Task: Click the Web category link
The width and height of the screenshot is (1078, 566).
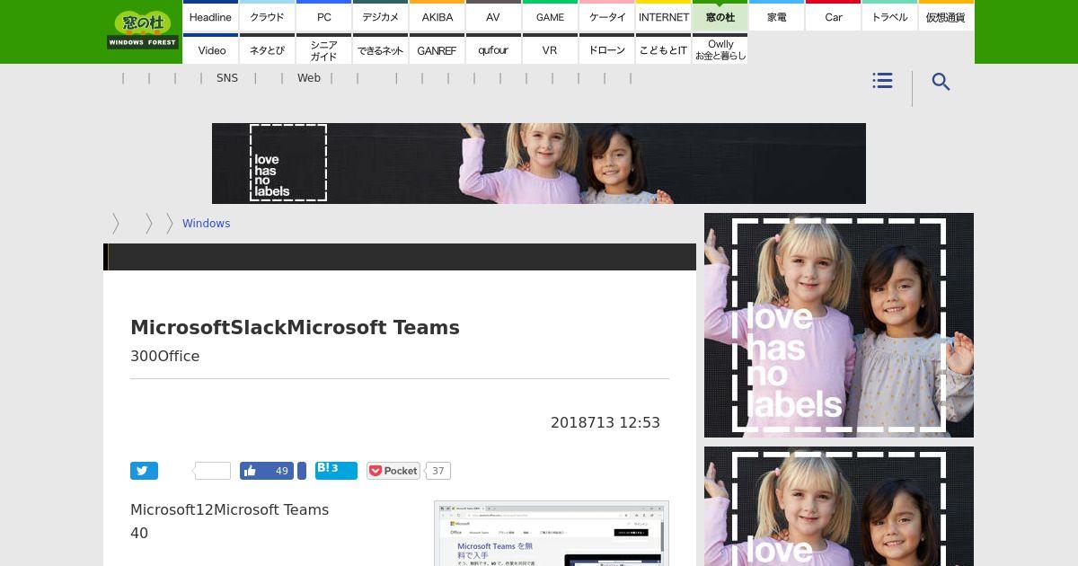Action: coord(309,78)
